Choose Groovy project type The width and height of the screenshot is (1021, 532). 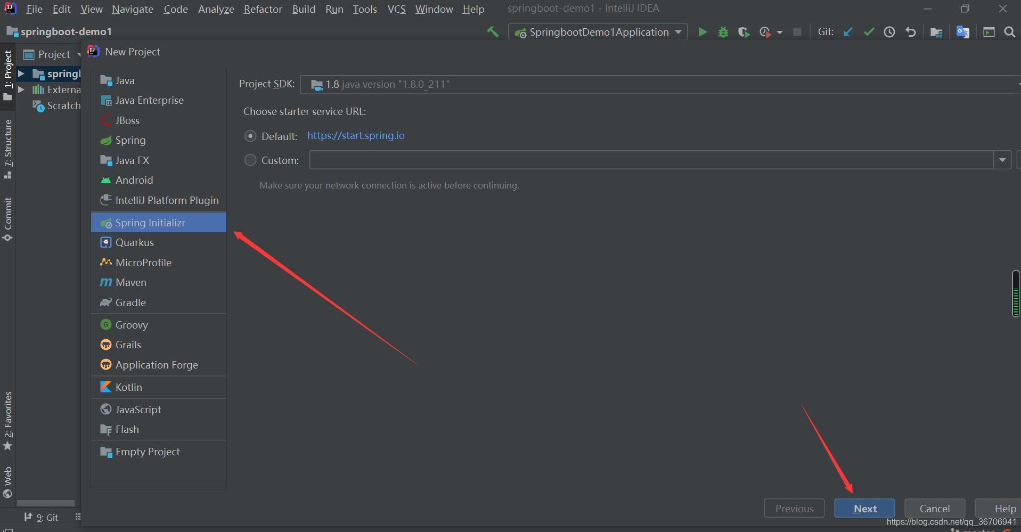pyautogui.click(x=159, y=325)
